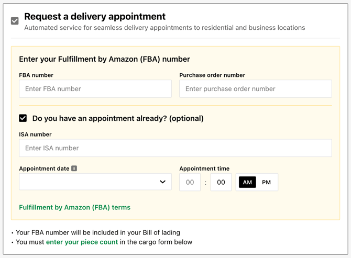Click the Purchase order number label
The height and width of the screenshot is (258, 351).
tap(212, 75)
